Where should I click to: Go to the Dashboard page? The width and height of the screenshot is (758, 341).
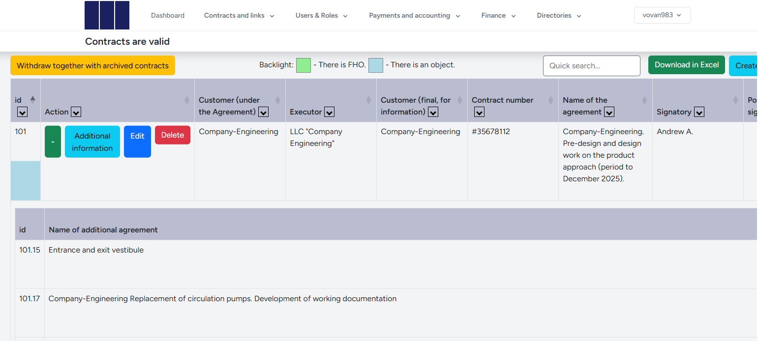[x=168, y=16]
